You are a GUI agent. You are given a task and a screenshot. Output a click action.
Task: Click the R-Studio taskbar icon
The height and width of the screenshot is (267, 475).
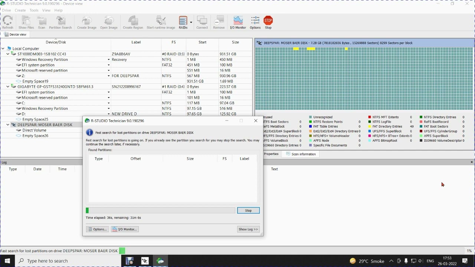coord(160,261)
